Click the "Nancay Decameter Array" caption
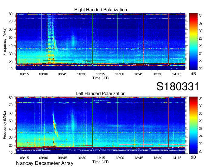Viewport: 206px width, 167px height. [x=45, y=163]
